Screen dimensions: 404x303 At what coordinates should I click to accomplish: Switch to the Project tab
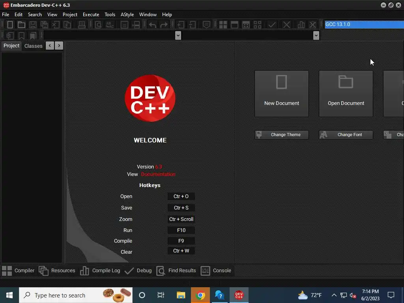click(x=11, y=46)
